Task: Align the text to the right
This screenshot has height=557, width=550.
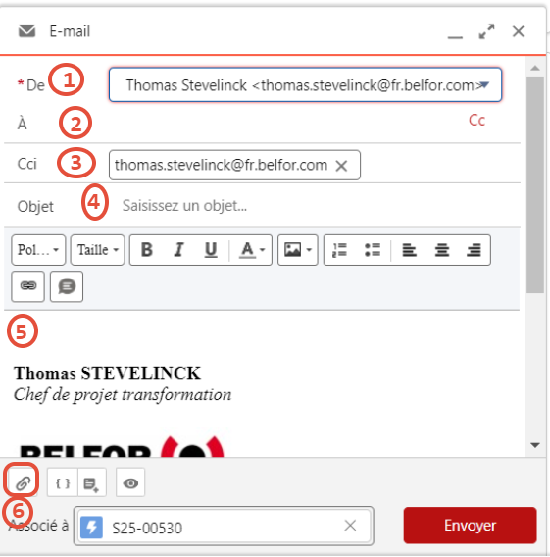Action: pyautogui.click(x=474, y=250)
